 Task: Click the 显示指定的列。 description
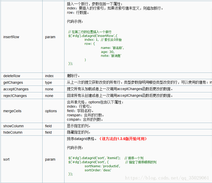79,126
